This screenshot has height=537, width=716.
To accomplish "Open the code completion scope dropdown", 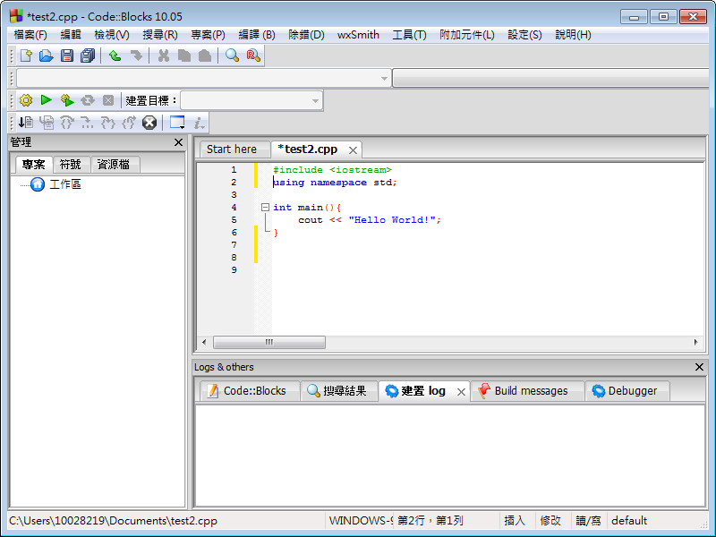I will [x=385, y=79].
